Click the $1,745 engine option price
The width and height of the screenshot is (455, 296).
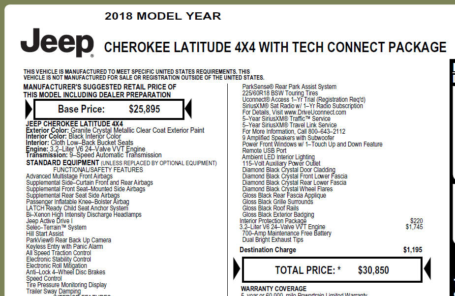tap(414, 227)
